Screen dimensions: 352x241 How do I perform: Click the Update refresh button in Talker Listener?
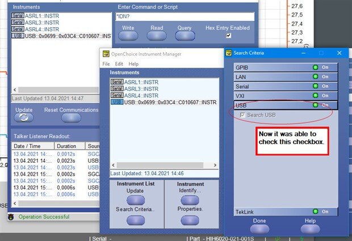(x=24, y=117)
